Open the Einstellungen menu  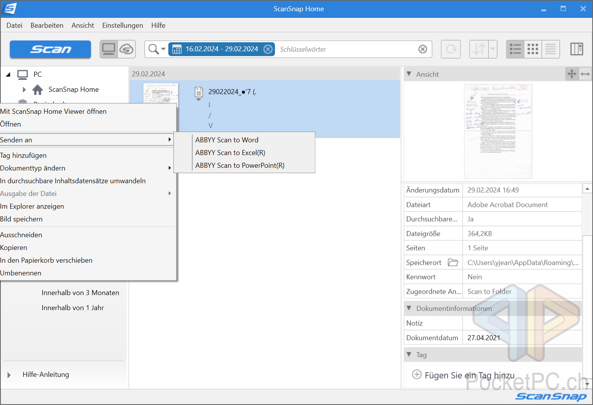[122, 25]
